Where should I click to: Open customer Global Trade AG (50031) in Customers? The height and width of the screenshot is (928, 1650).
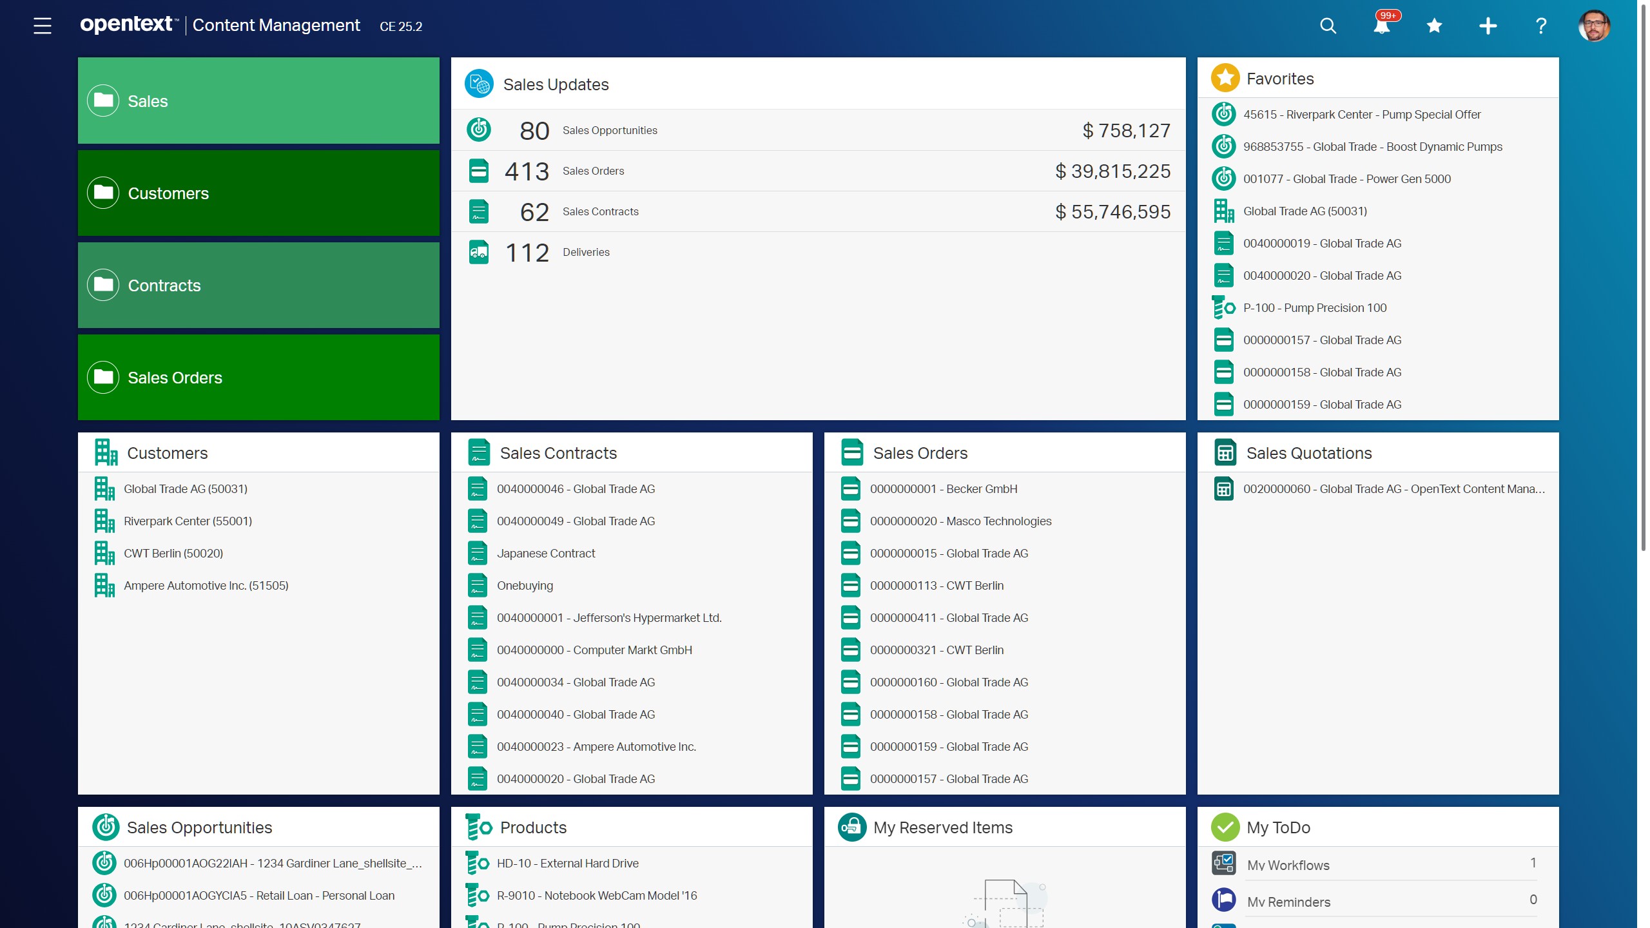pyautogui.click(x=258, y=488)
